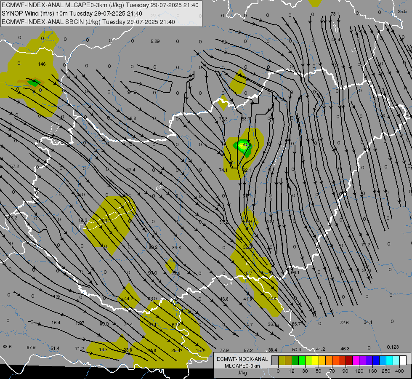Click the map value 16.4
412x379 pixels.
[x=56, y=323]
